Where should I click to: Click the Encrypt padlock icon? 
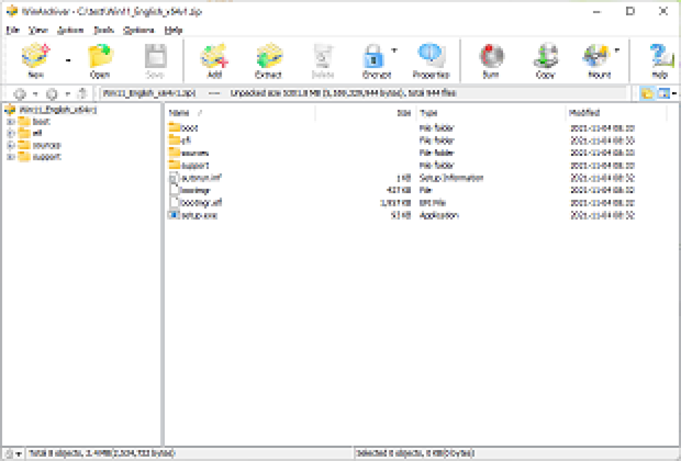click(x=374, y=57)
